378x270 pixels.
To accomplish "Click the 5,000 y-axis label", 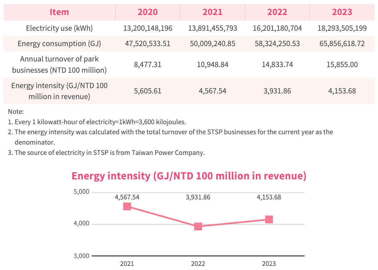I will pyautogui.click(x=81, y=192).
